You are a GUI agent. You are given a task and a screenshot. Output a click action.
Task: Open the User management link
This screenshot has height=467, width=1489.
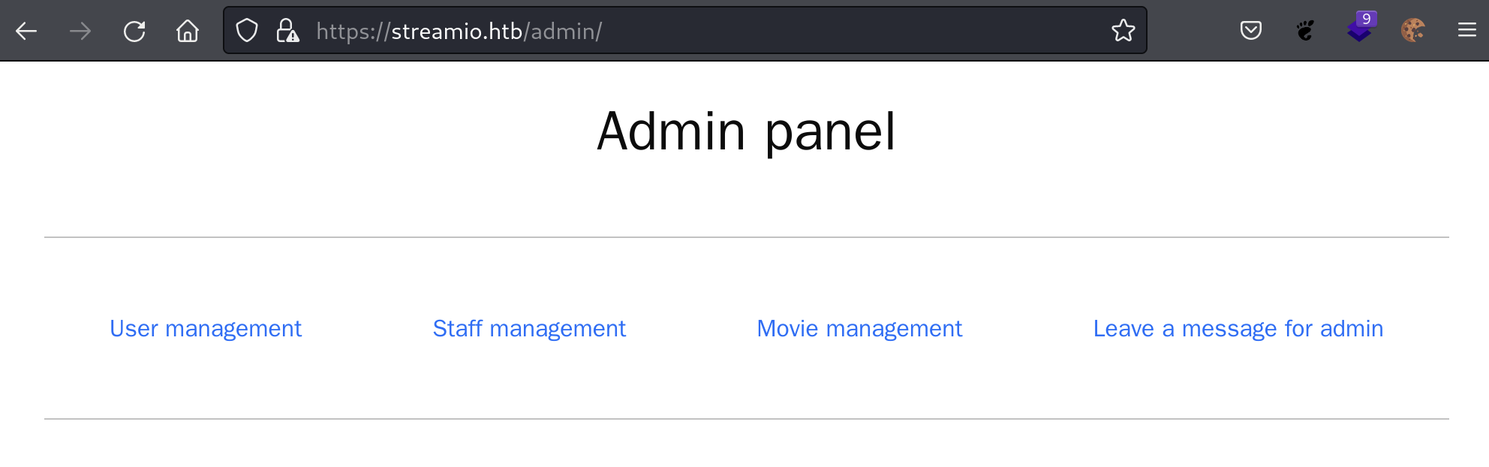click(x=206, y=329)
